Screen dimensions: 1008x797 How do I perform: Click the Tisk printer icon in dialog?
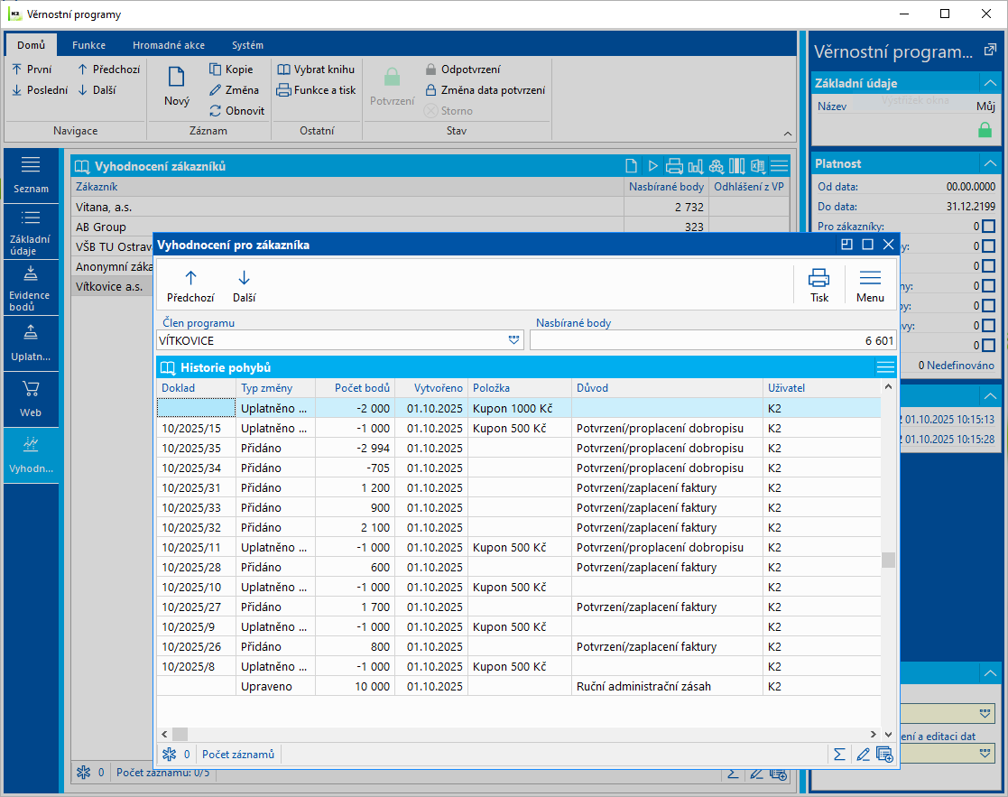[818, 284]
